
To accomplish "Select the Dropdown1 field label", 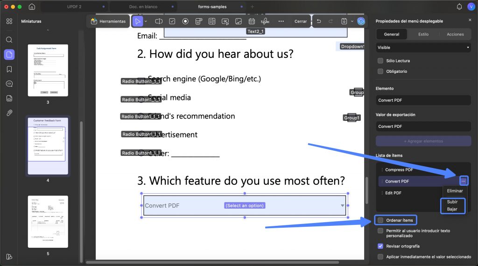I will tap(352, 47).
